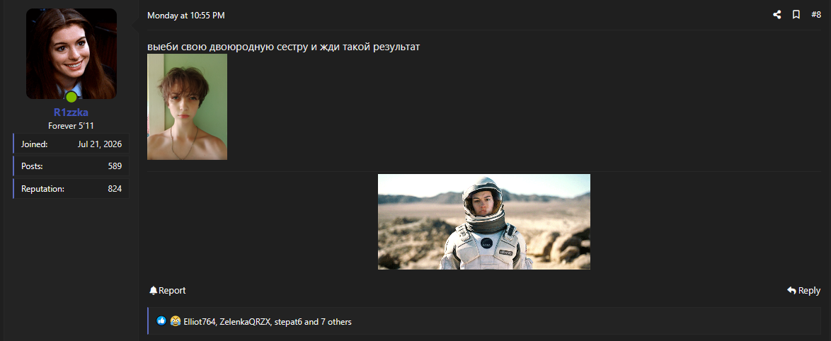Click the post text starting 'выеби свою'

tap(284, 47)
